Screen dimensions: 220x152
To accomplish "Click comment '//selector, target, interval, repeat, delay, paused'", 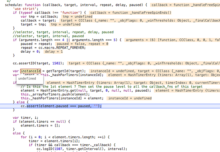I will coord(63,32).
